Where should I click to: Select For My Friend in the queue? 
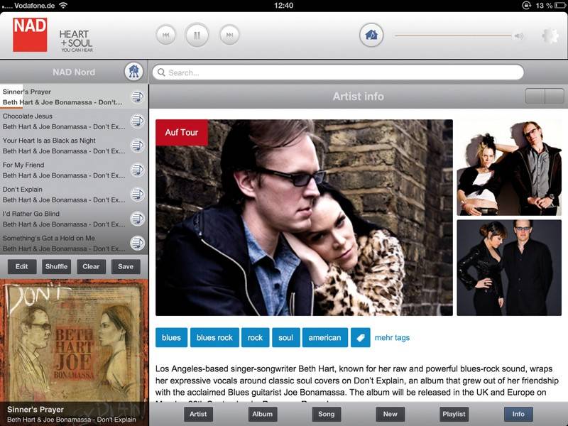click(x=74, y=170)
